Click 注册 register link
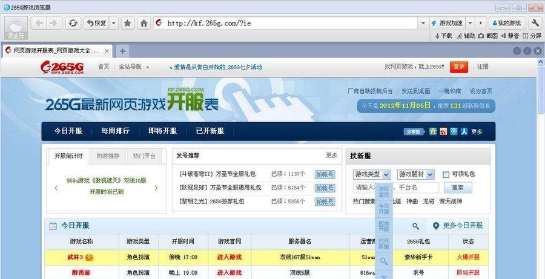545x279 pixels. (x=483, y=67)
